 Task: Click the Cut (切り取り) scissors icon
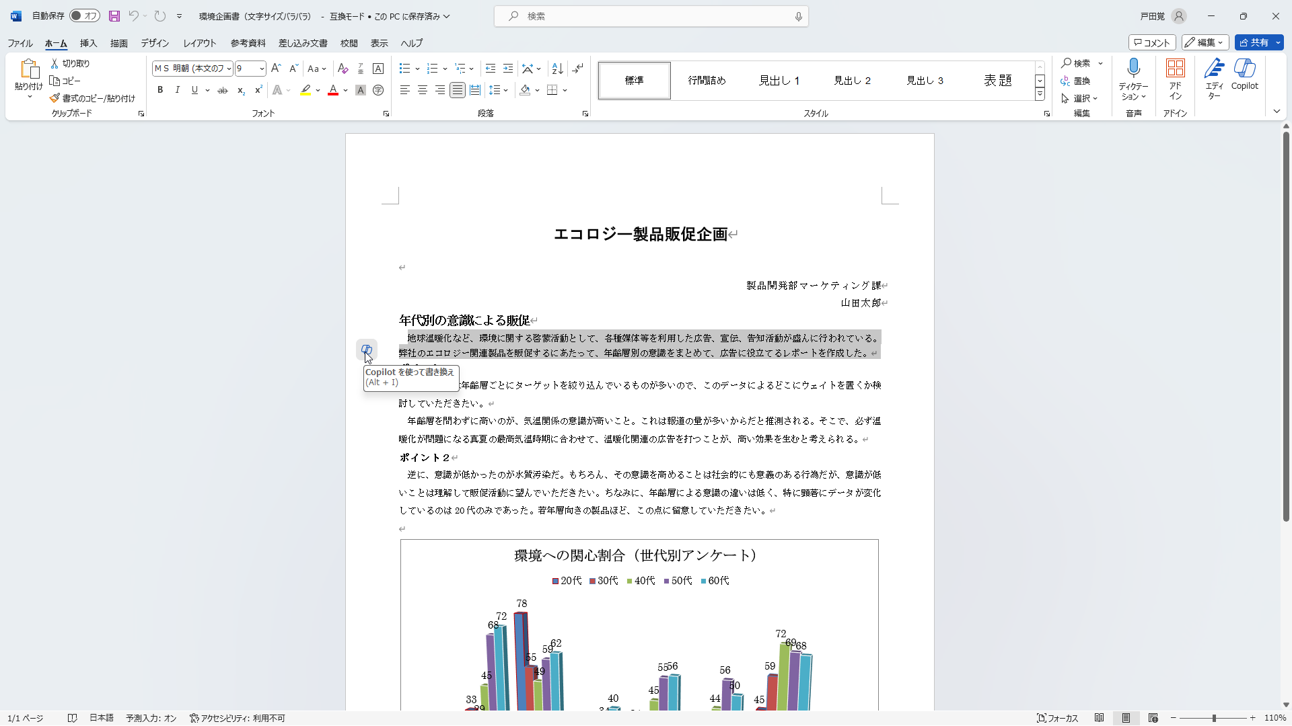tap(55, 63)
